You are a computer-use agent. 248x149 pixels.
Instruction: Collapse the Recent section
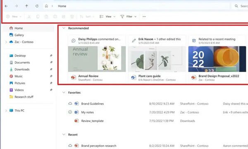coord(64,135)
